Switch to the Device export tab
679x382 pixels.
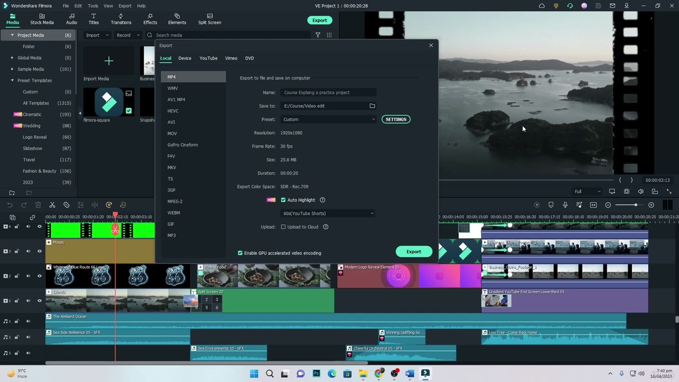tap(185, 58)
